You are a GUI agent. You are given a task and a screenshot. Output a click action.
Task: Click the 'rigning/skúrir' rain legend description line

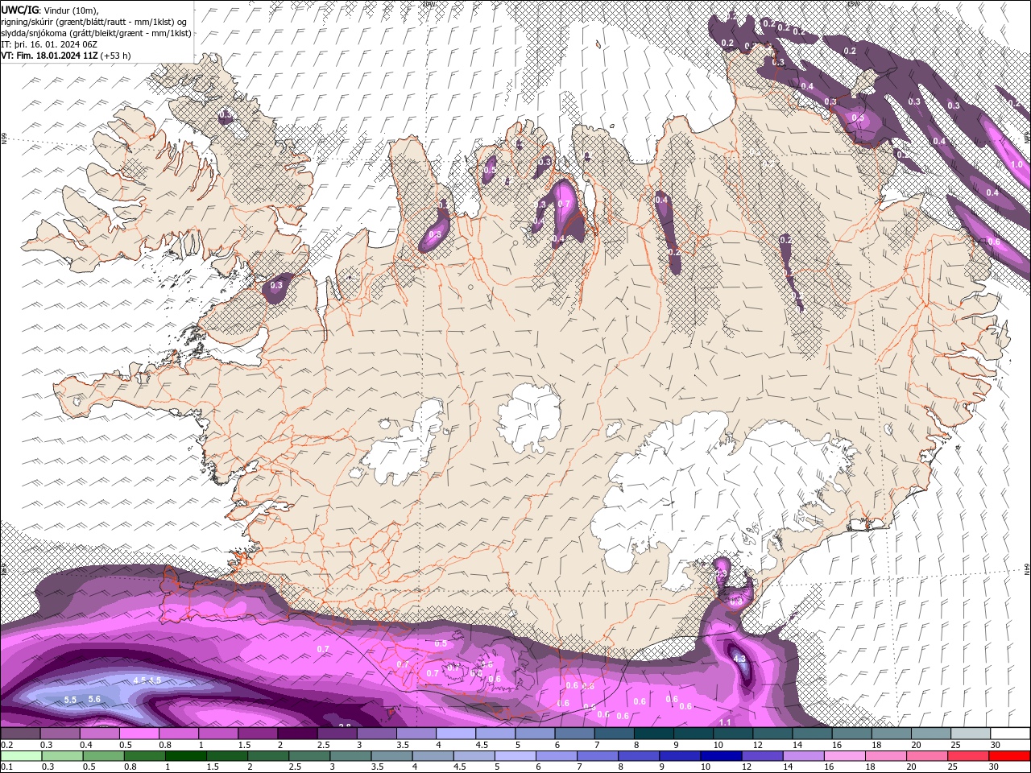coord(95,21)
